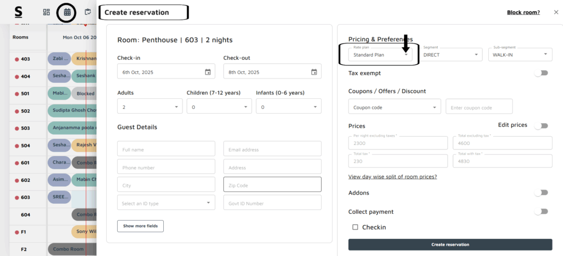Viewport: 563px width, 256px height.
Task: Click the Create reservation button
Action: [450, 244]
